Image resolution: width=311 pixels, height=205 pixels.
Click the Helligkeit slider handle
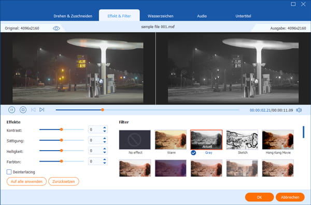pos(62,151)
